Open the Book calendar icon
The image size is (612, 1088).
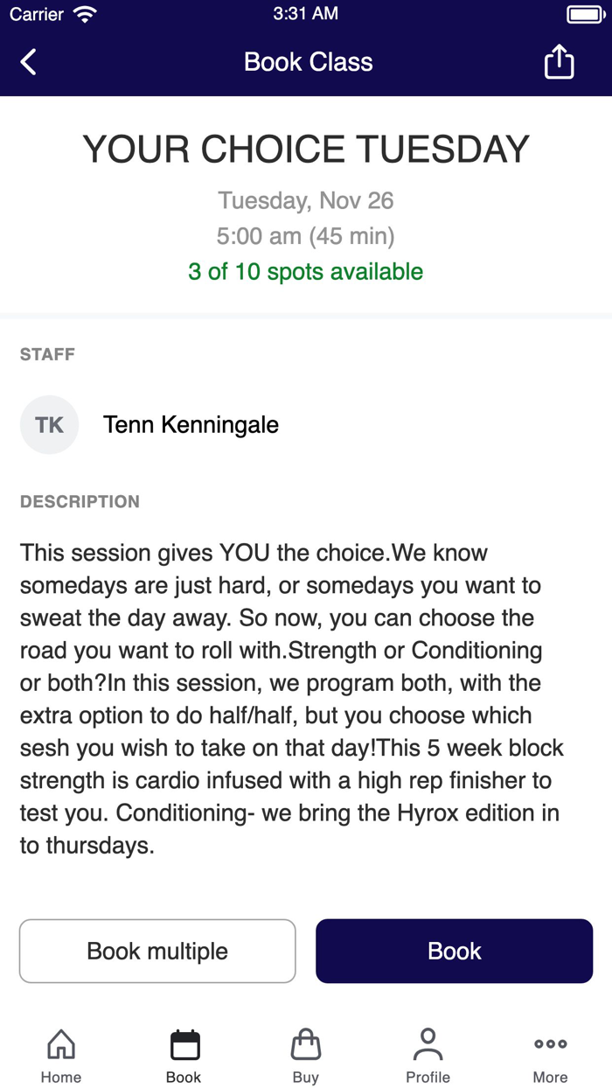(183, 1043)
